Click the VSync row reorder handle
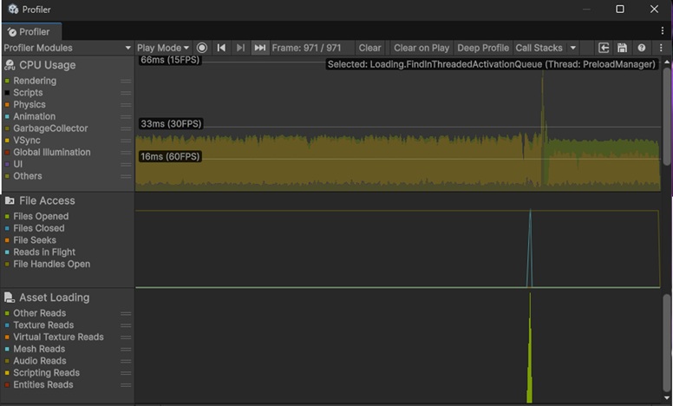673x406 pixels. [x=126, y=141]
